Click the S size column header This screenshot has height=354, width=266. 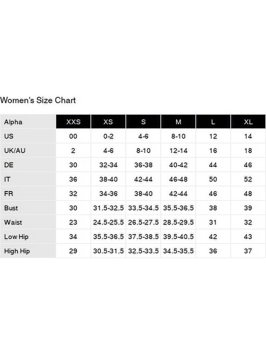point(143,122)
